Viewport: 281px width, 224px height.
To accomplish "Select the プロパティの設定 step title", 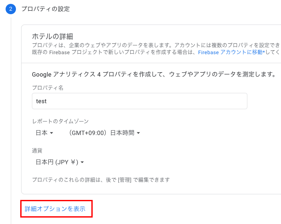I will pyautogui.click(x=46, y=9).
